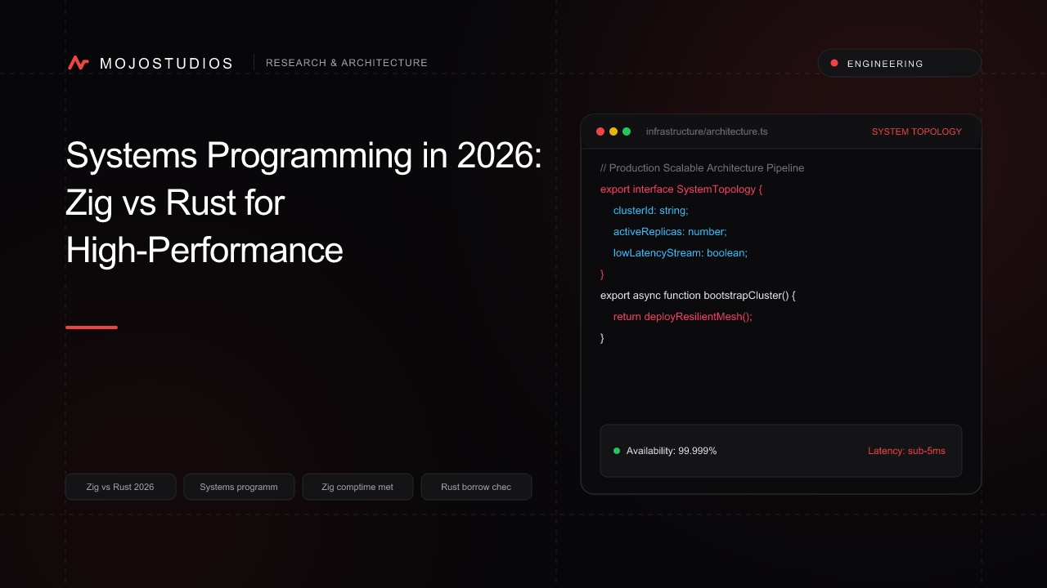This screenshot has height=588, width=1047.
Task: Click the yellow window control dot
Action: click(x=613, y=131)
